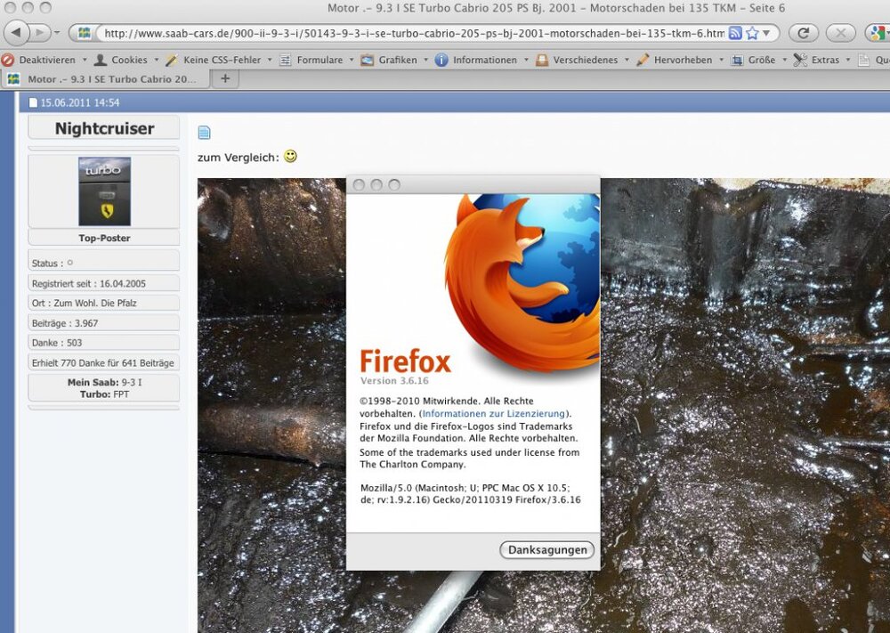This screenshot has width=890, height=633.
Task: Click the Status online indicator
Action: coord(69,263)
